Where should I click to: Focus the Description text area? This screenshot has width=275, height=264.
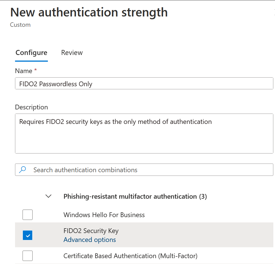[144, 133]
